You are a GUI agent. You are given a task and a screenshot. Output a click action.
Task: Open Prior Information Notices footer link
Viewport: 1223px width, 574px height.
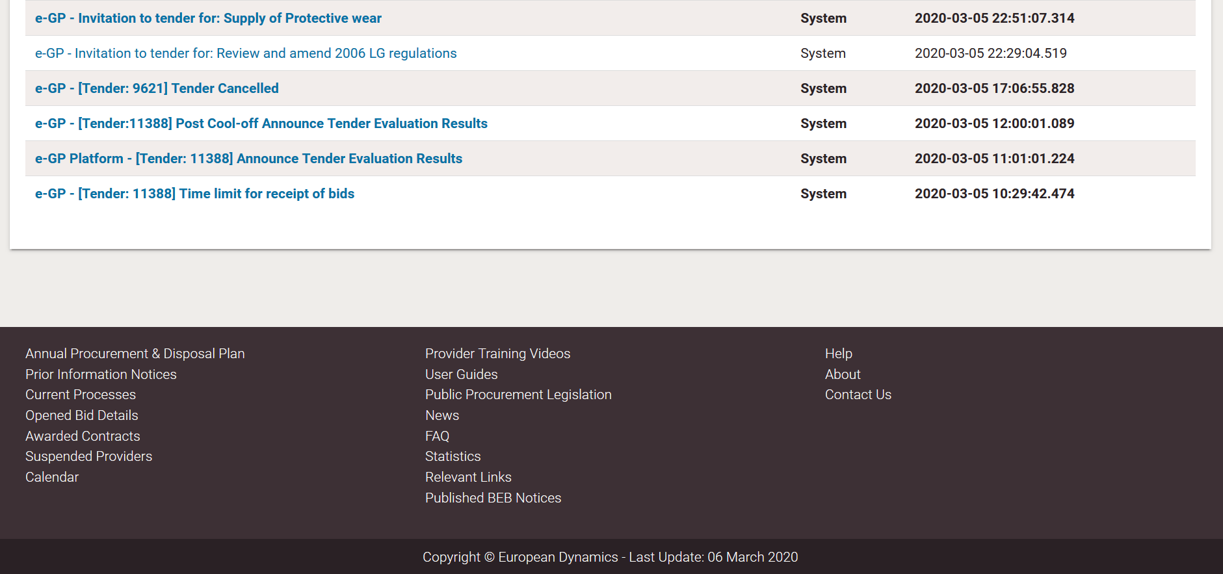click(x=101, y=374)
